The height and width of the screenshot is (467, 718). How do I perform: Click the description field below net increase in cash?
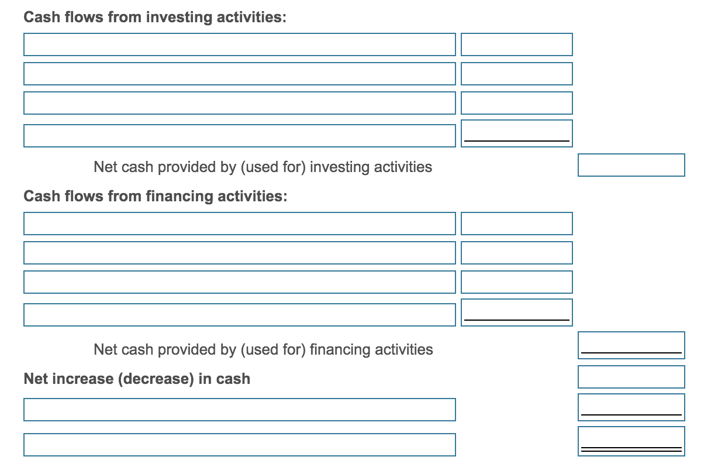click(x=240, y=409)
